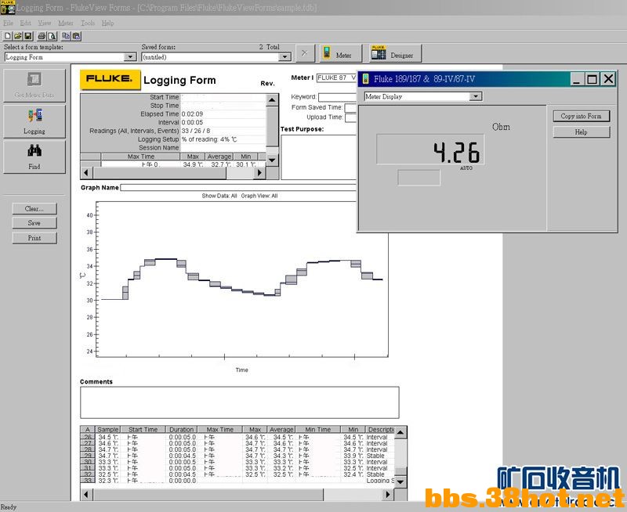The height and width of the screenshot is (512, 627).
Task: Click right arrow of bottom data table scrollbar
Action: [388, 495]
